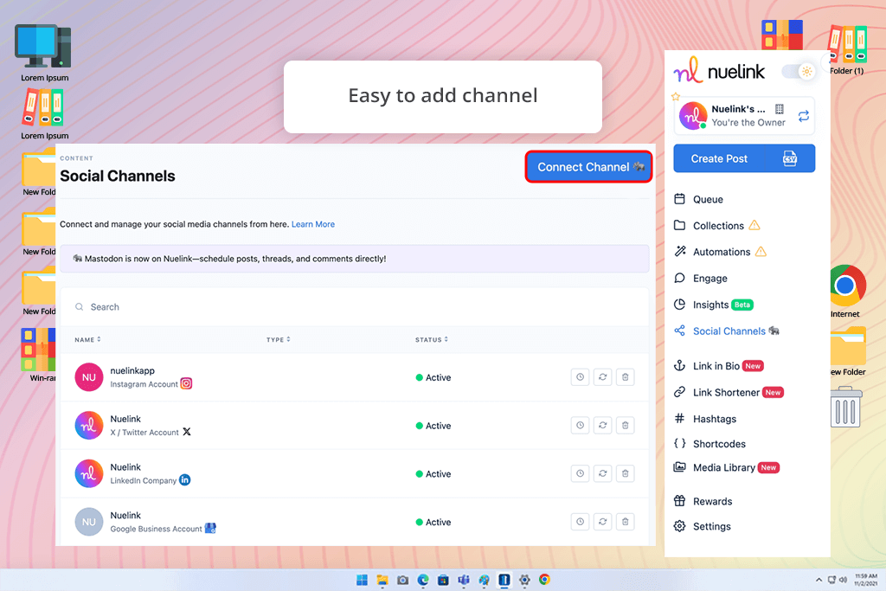
Task: Open File Explorer from the taskbar
Action: pos(382,580)
